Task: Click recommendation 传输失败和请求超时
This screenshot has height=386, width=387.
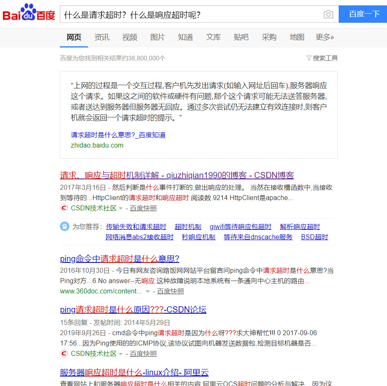Action: pyautogui.click(x=136, y=226)
